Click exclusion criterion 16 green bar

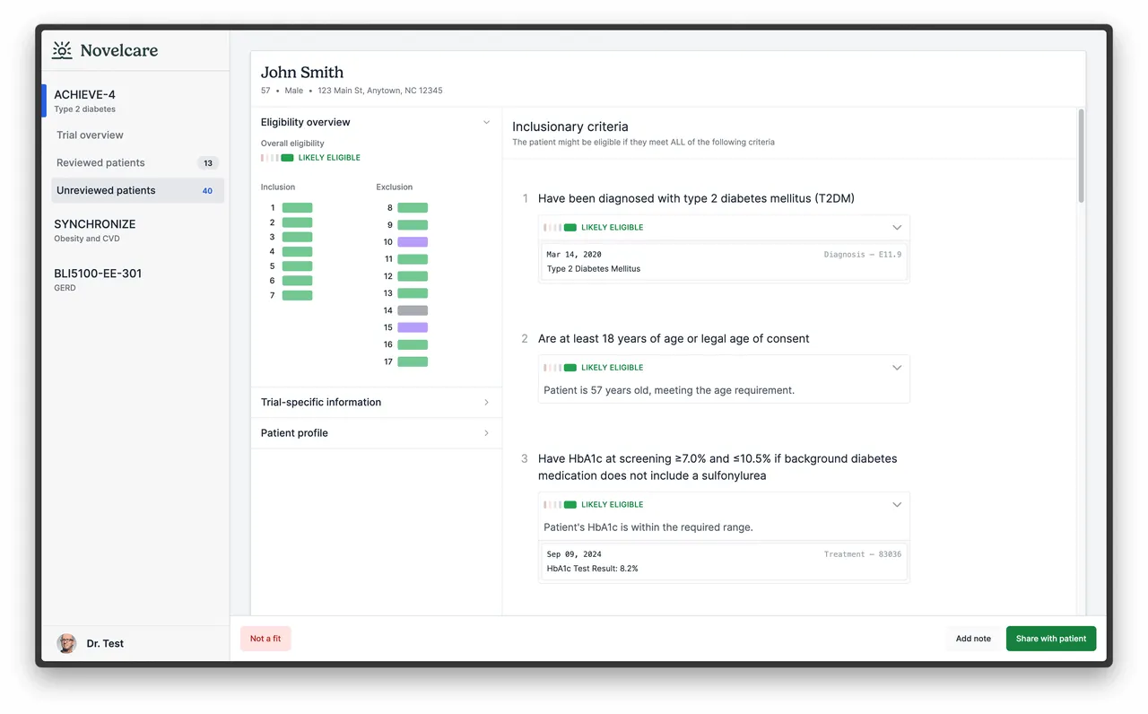click(x=413, y=344)
